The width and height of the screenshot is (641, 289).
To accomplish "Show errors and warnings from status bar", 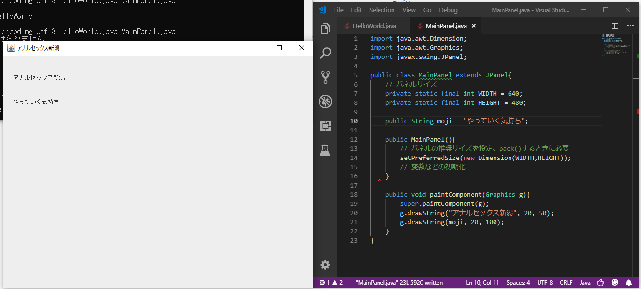I will coord(331,283).
